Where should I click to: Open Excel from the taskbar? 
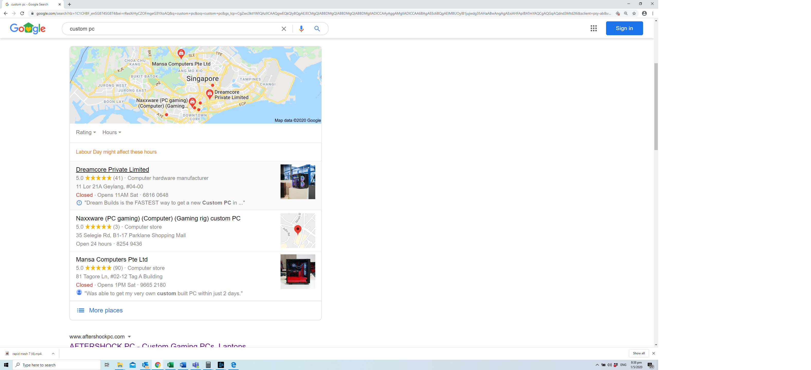coord(170,365)
